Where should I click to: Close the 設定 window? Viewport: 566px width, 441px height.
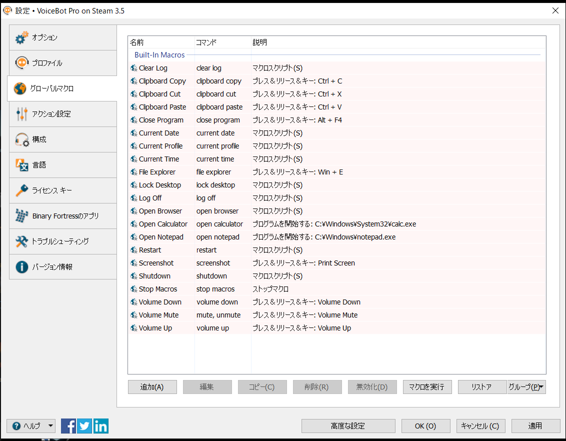tap(555, 11)
